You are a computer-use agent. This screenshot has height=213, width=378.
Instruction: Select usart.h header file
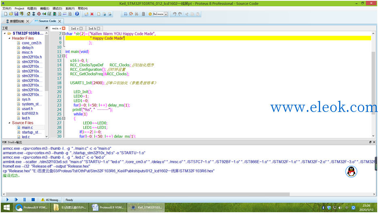click(x=27, y=109)
